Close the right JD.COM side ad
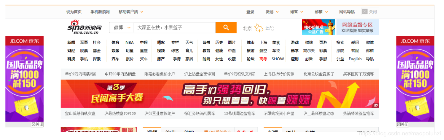444x140 pixels. click(403, 124)
